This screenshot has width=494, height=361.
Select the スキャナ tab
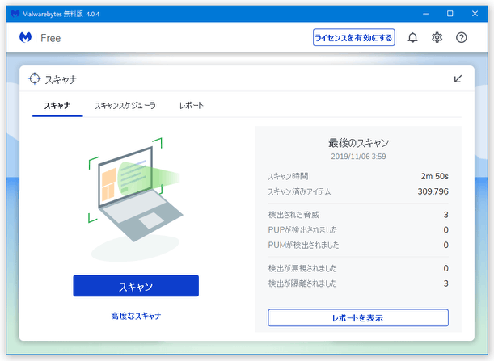[57, 106]
